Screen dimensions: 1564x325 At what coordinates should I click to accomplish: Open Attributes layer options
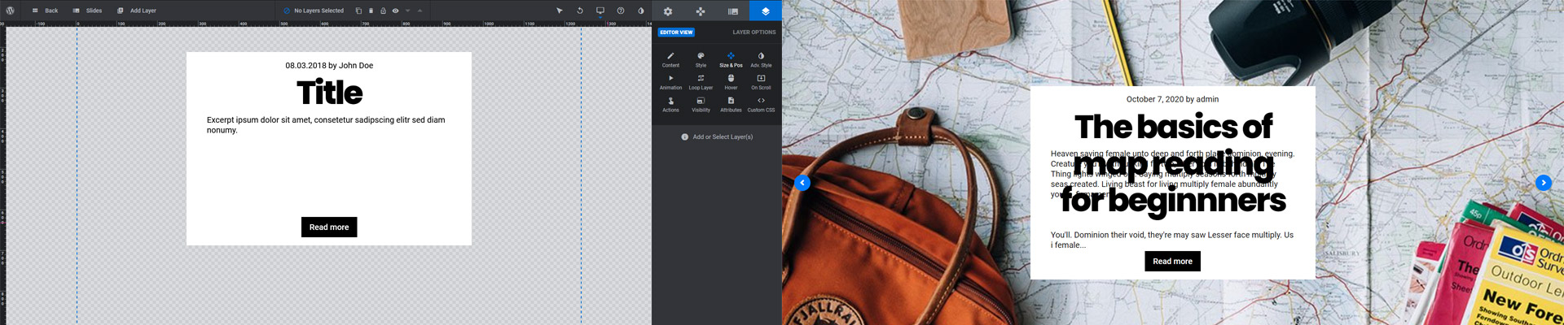coord(731,105)
